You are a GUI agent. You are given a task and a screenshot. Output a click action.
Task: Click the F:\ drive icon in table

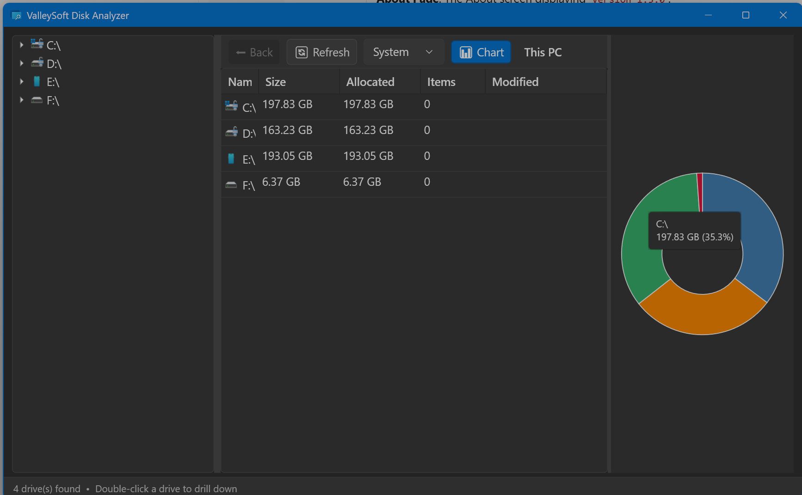click(x=231, y=184)
